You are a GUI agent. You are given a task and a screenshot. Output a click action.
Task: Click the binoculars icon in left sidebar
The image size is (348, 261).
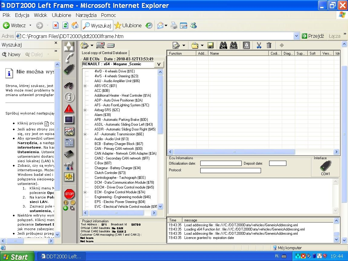click(x=69, y=85)
